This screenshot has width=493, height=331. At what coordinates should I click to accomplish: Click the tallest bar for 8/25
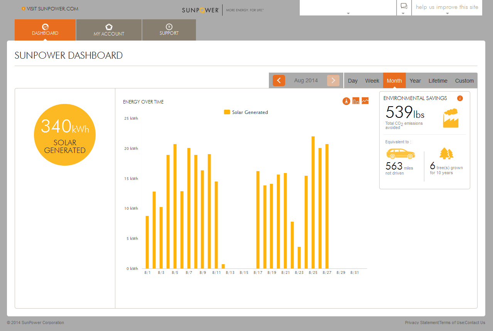point(313,202)
